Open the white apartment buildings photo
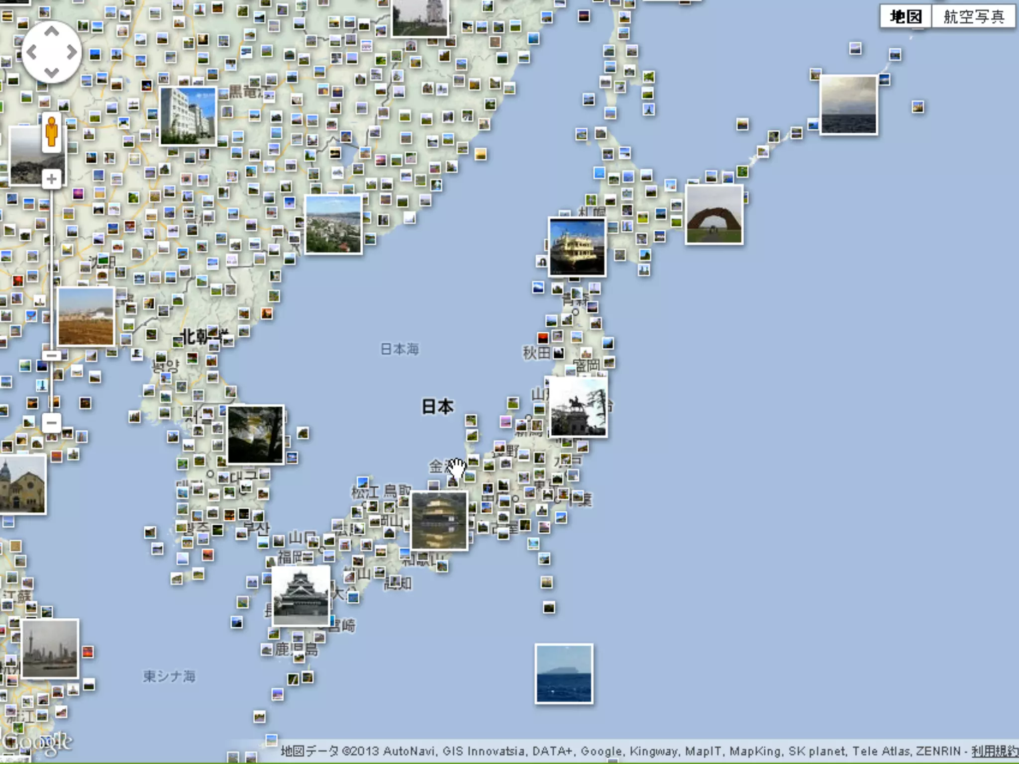This screenshot has width=1019, height=764. pos(188,116)
